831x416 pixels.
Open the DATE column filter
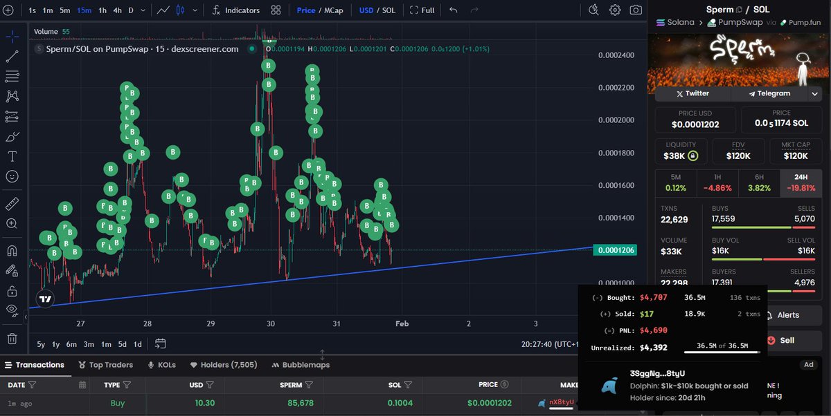(33, 385)
